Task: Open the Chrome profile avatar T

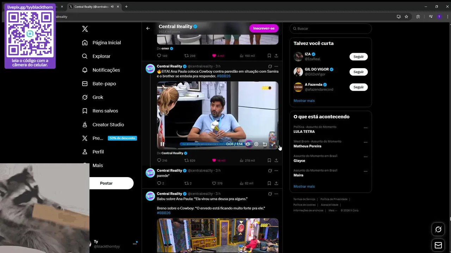Action: pyautogui.click(x=439, y=17)
